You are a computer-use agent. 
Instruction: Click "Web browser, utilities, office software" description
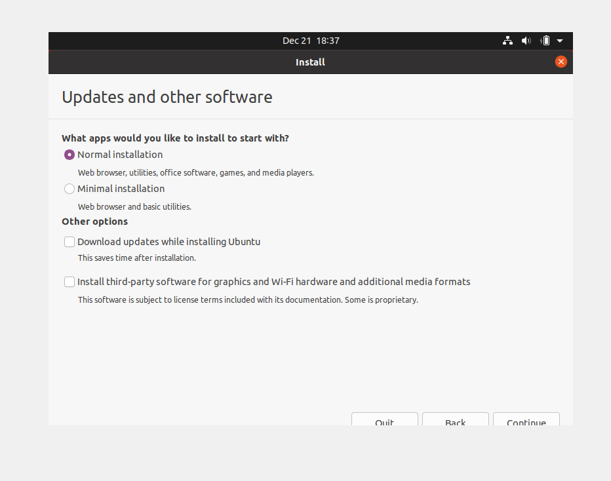[196, 172]
